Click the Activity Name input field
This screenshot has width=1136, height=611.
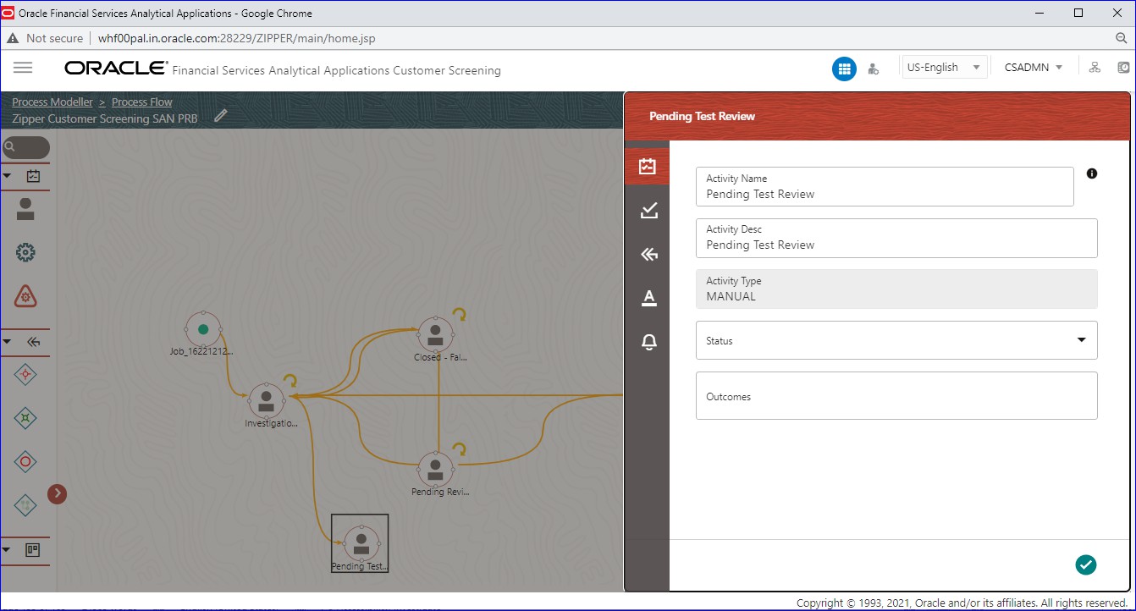[885, 186]
